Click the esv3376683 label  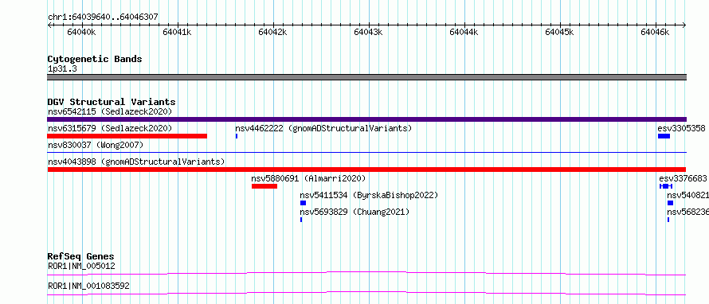pos(683,178)
